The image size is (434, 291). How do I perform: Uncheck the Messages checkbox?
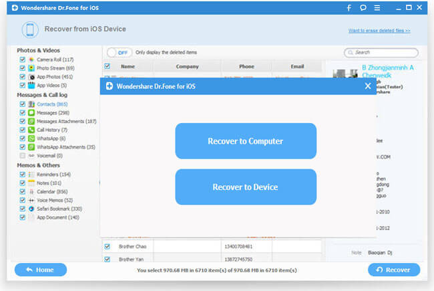[23, 112]
